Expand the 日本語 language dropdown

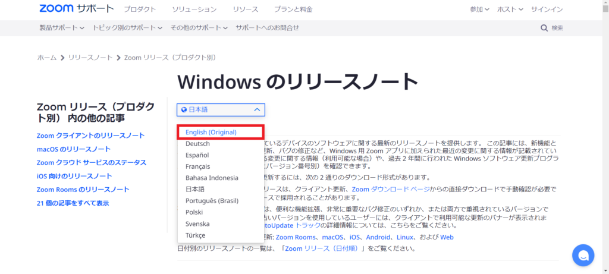click(x=221, y=110)
